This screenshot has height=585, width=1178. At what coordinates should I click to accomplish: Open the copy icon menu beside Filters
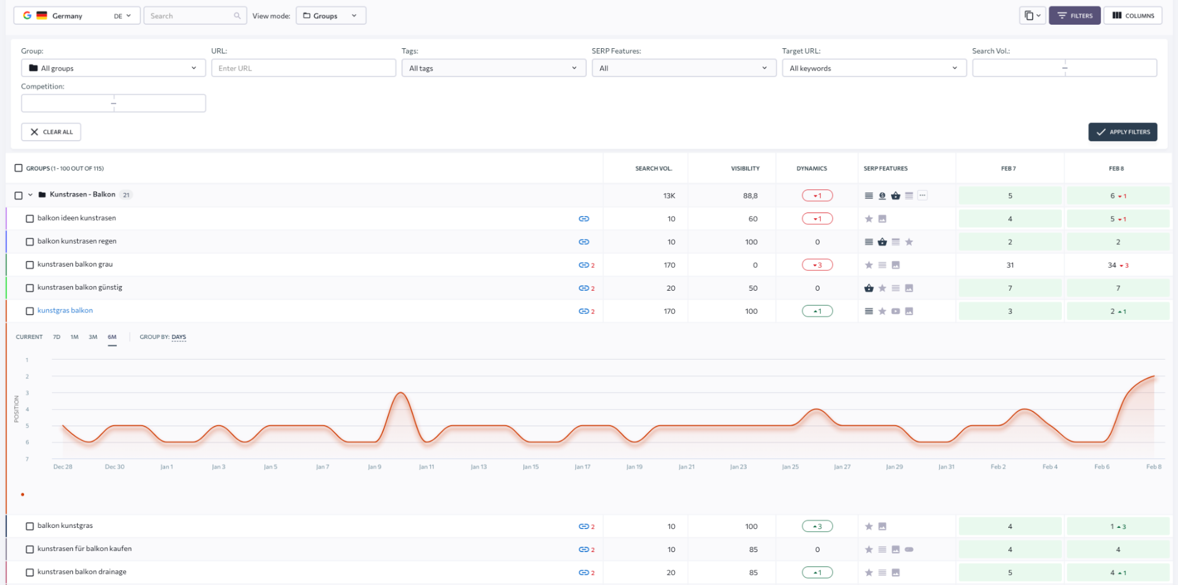click(x=1032, y=16)
